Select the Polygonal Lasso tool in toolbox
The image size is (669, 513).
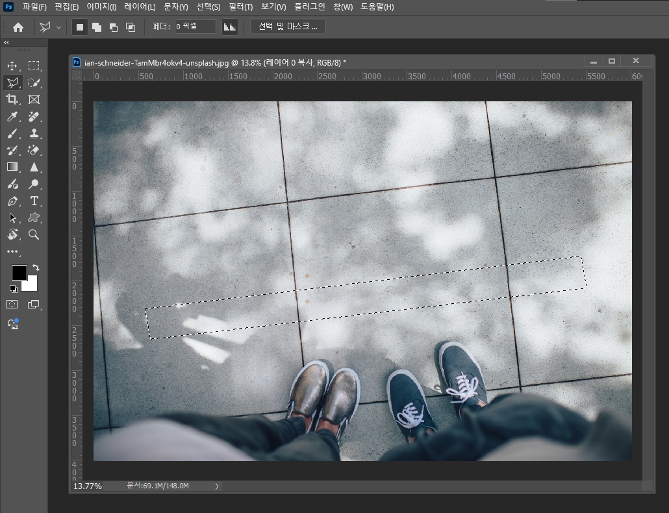12,82
